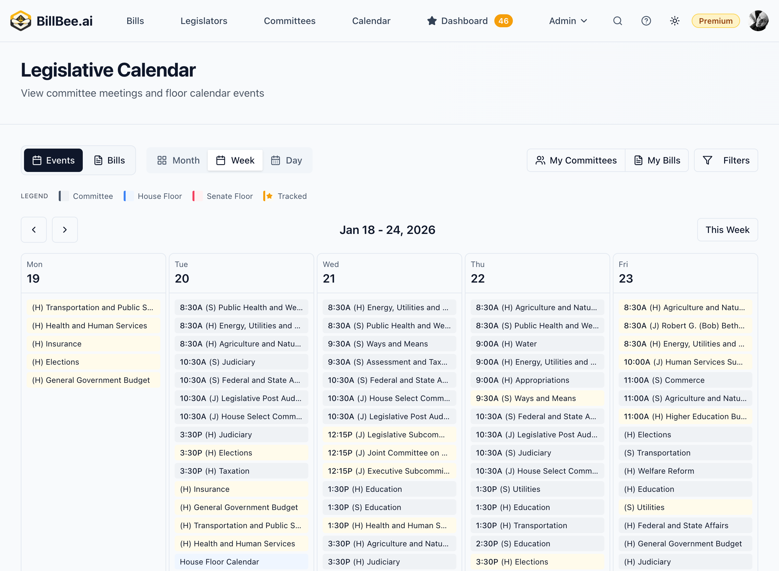
Task: Click the Tracked legend marker
Action: (x=269, y=196)
